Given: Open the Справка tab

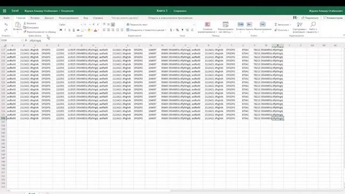Looking at the screenshot, I should click(98, 18).
